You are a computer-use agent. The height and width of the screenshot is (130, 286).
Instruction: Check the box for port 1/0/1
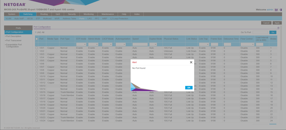[x=37, y=48]
